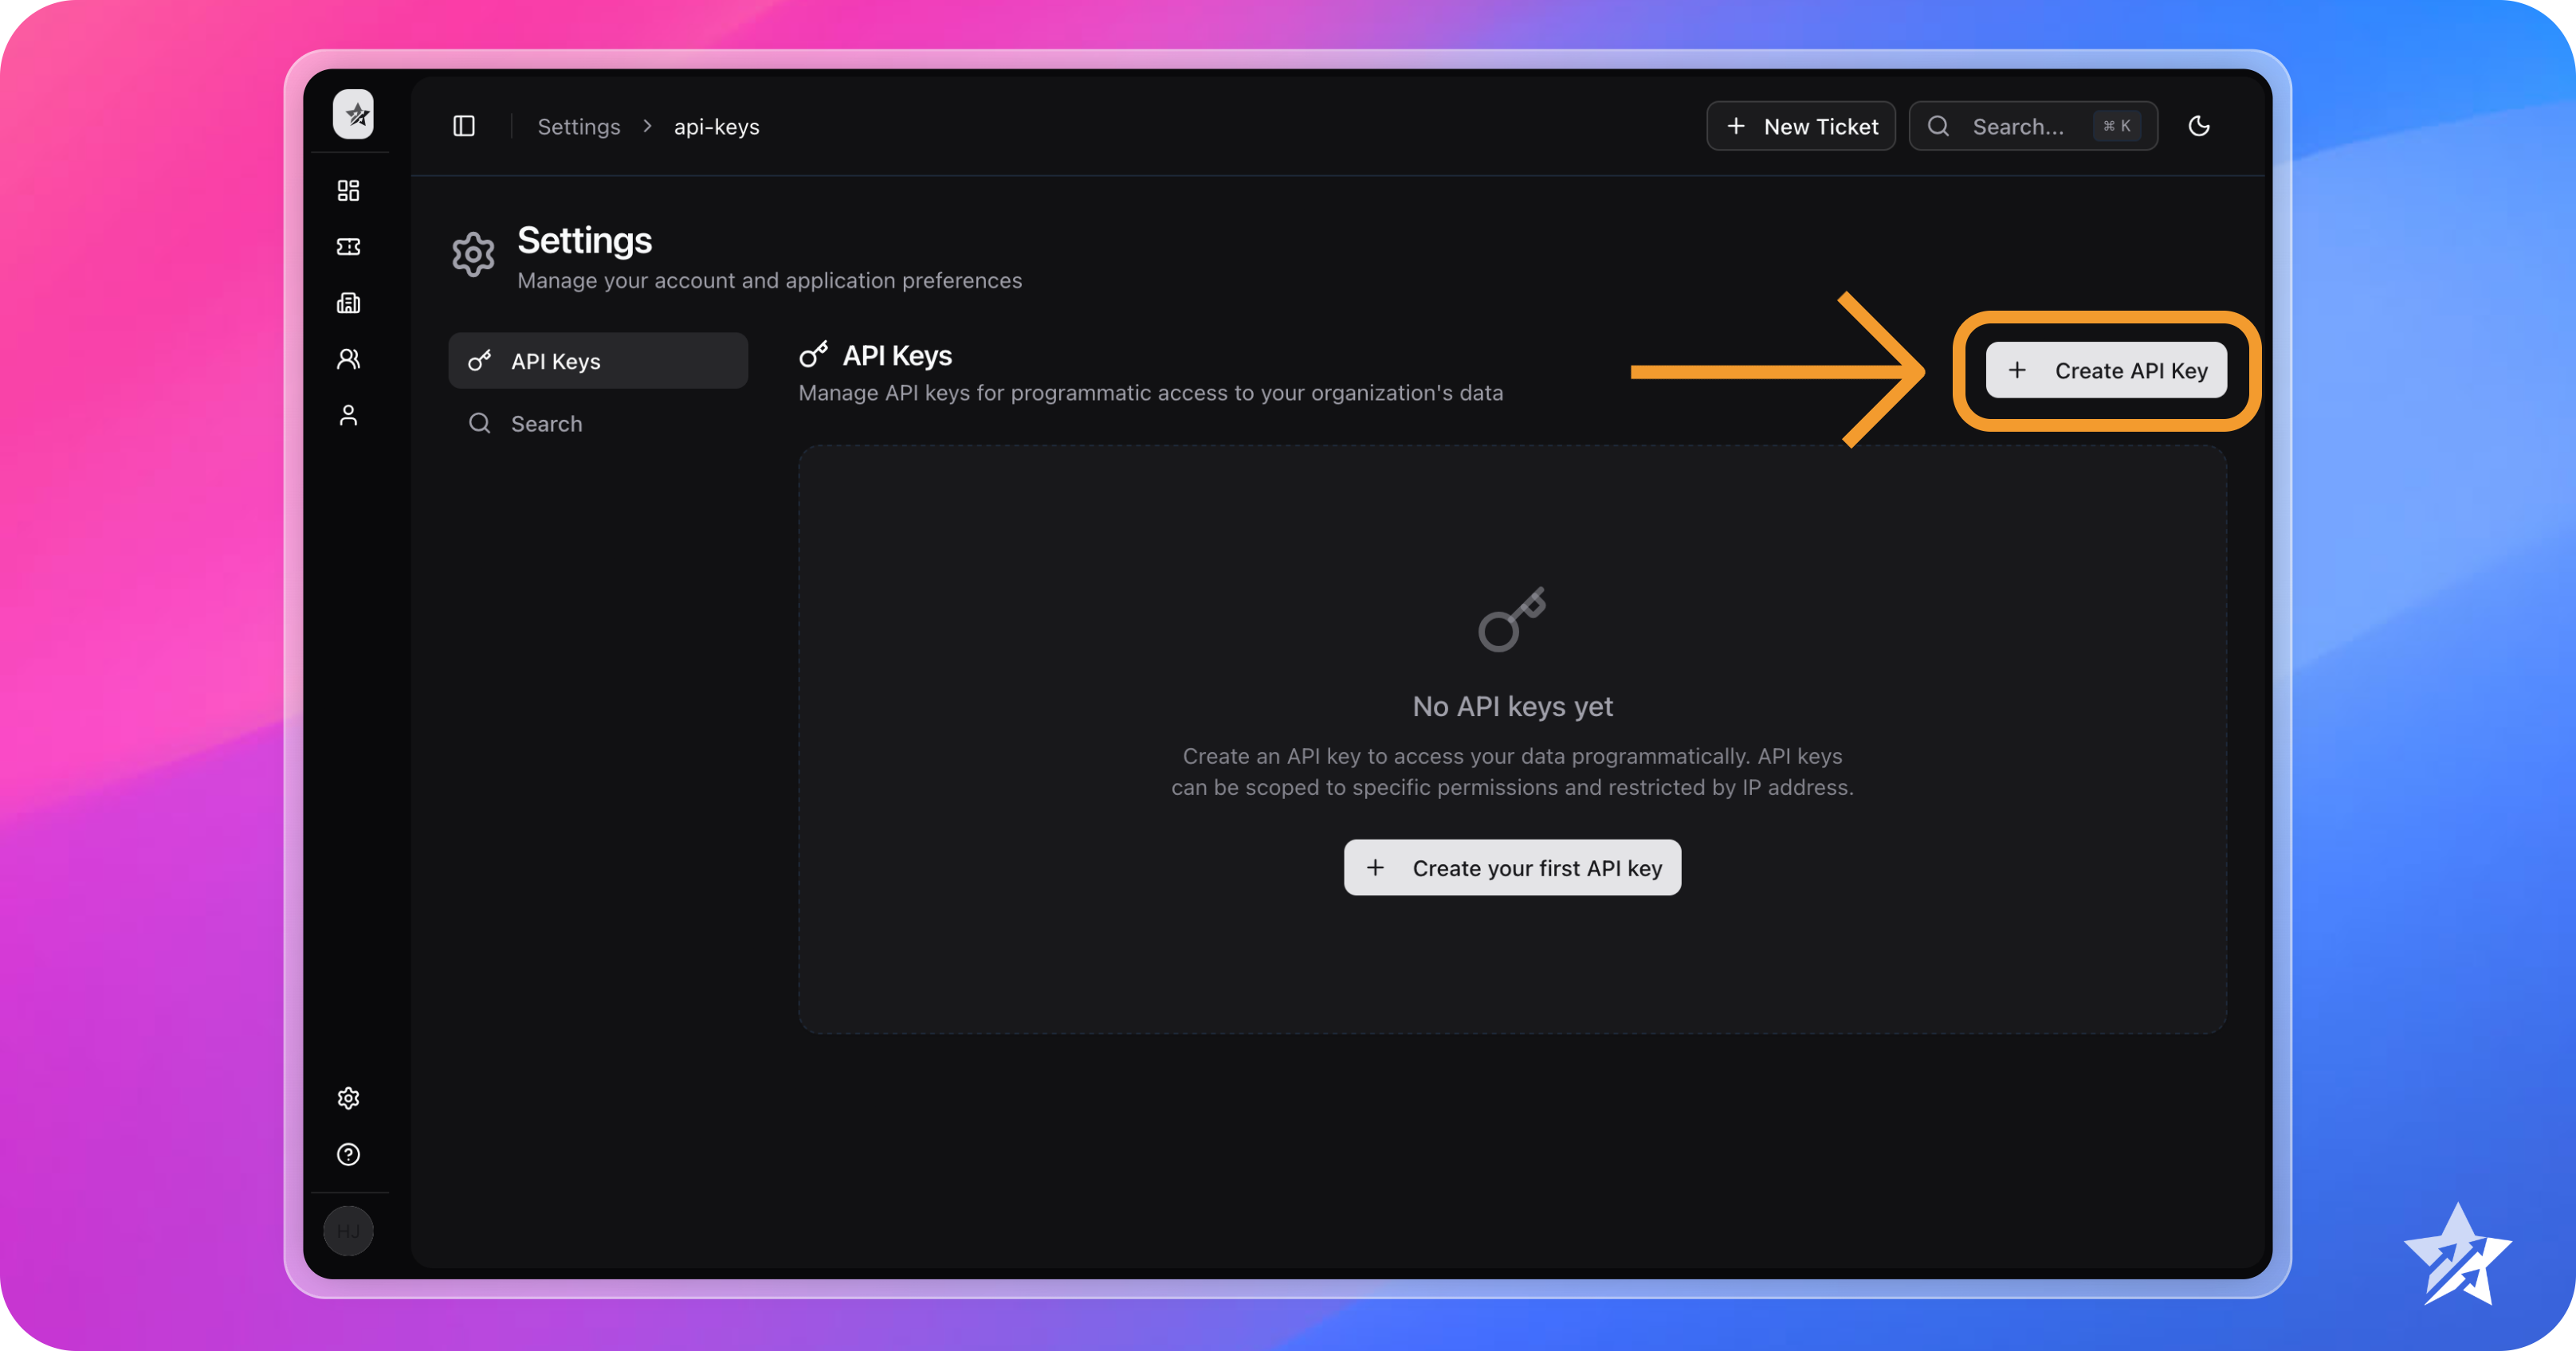Open the Organizations section via building icon

pos(348,302)
